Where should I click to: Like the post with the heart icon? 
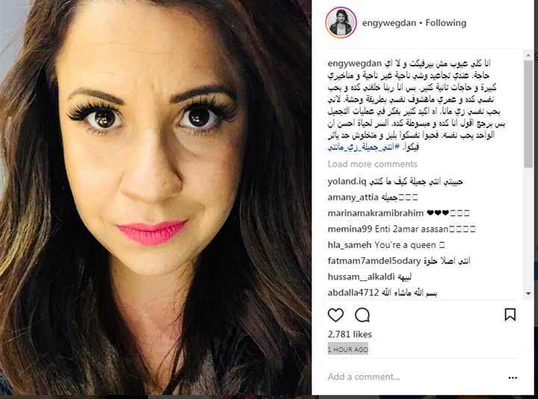point(336,315)
